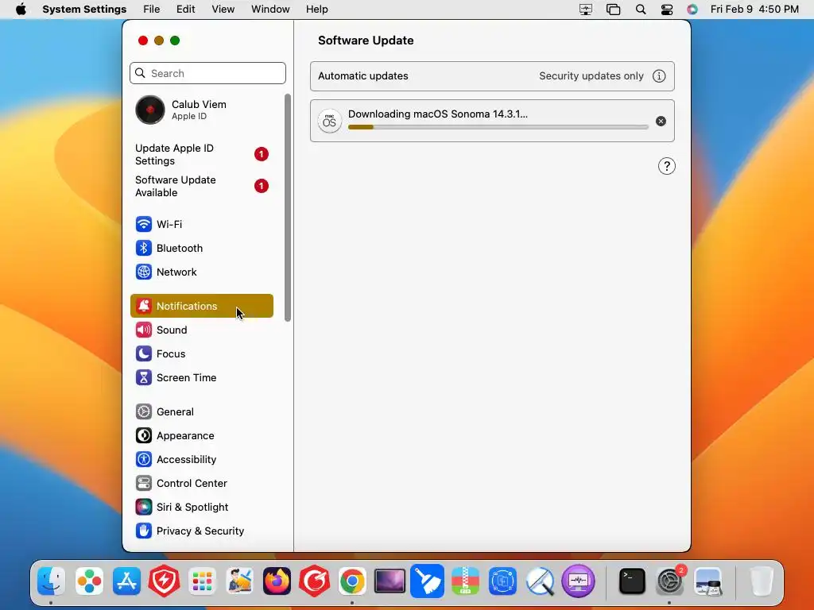Viewport: 814px width, 610px height.
Task: Open Siri & Spotlight settings
Action: click(201, 508)
